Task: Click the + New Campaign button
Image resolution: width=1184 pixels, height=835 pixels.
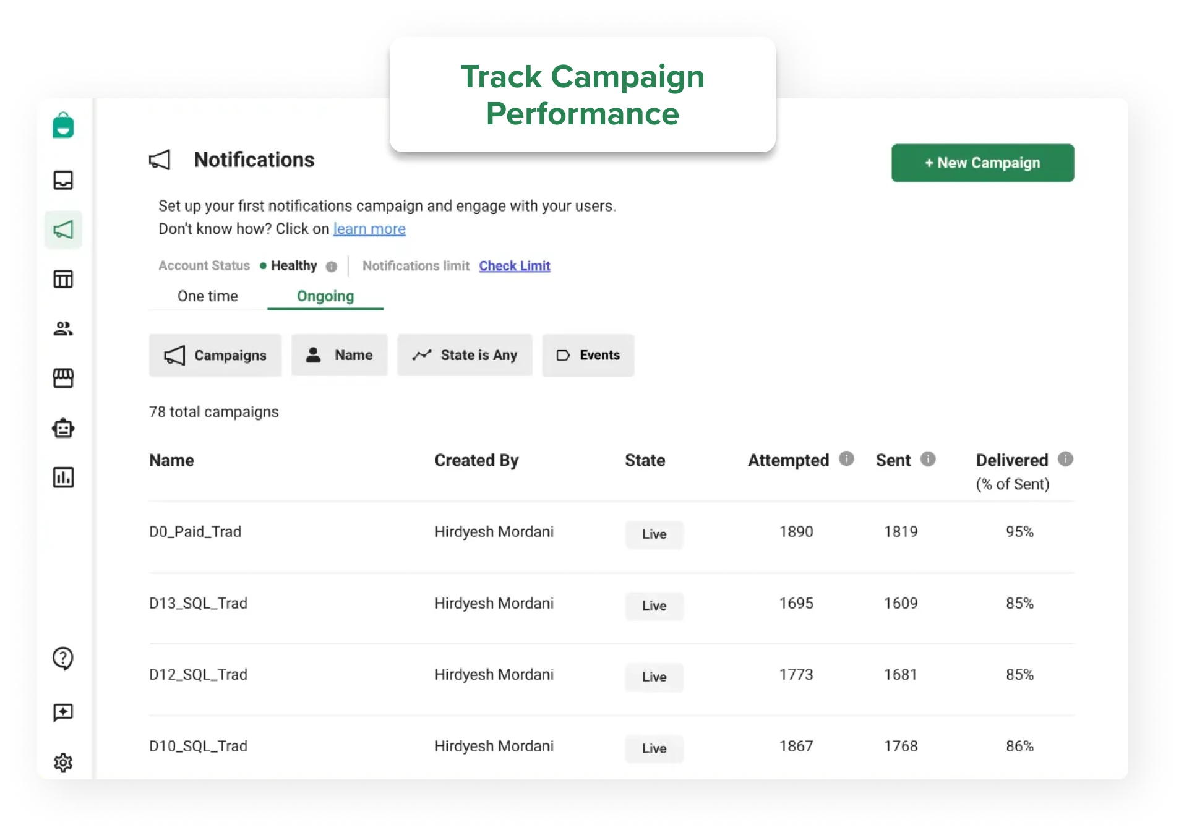Action: 982,163
